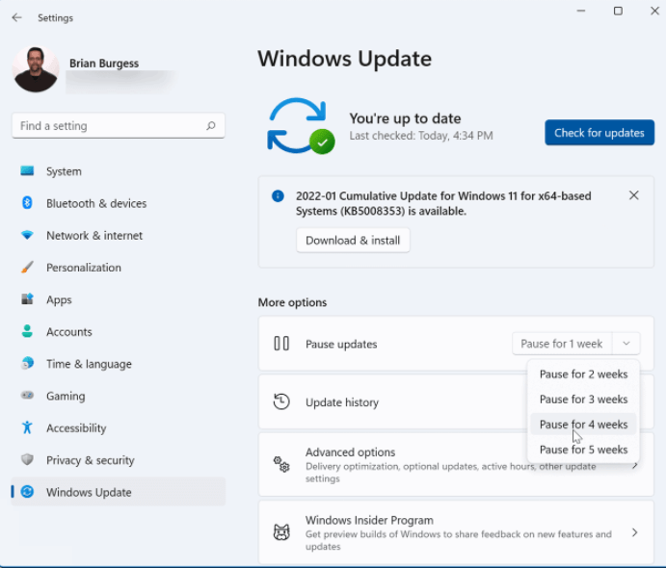Click Brian Burgess profile picture
Image resolution: width=666 pixels, height=568 pixels.
(x=36, y=69)
